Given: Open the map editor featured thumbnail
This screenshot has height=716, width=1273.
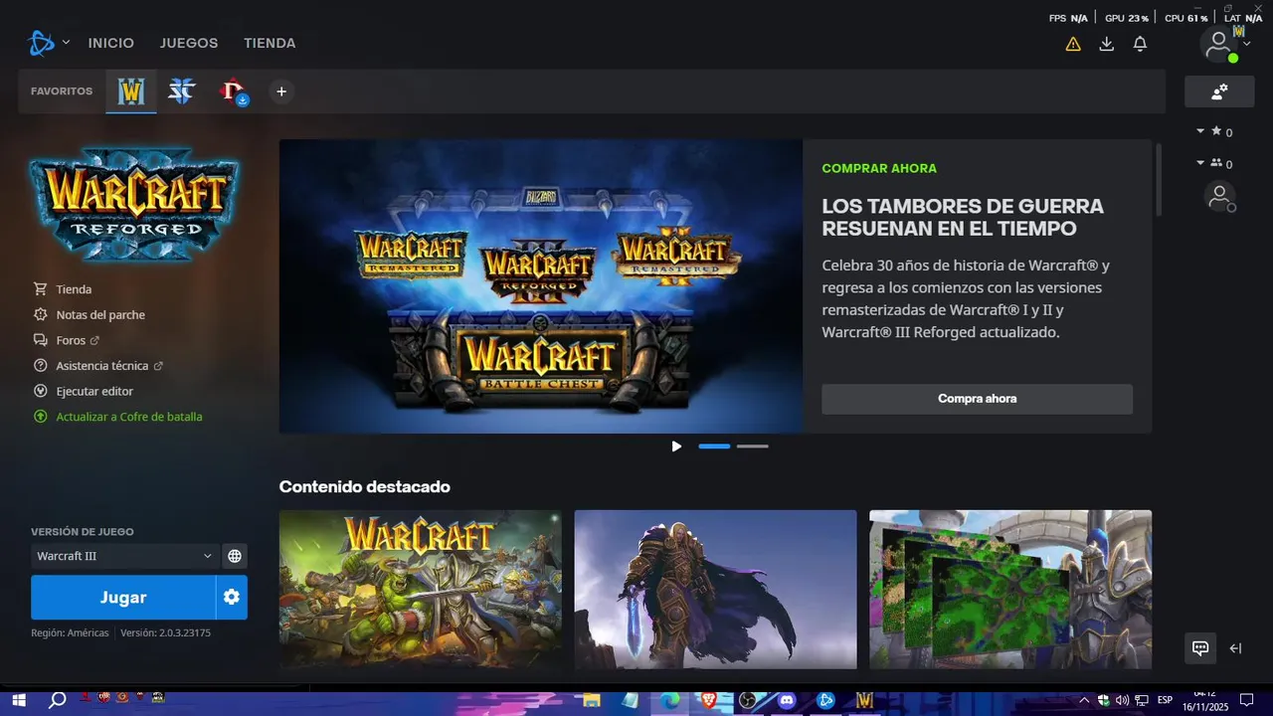Looking at the screenshot, I should [x=1010, y=590].
